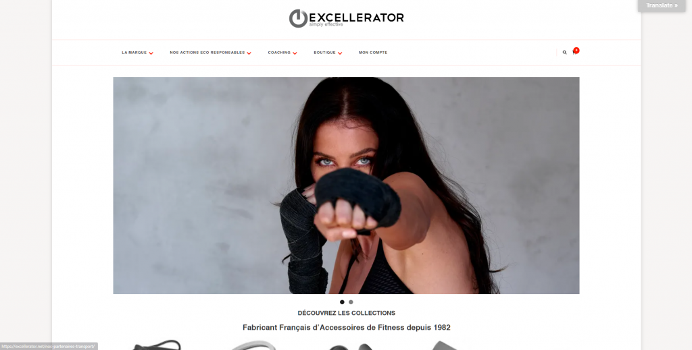Click the Découvrez les collections heading

[x=347, y=313]
